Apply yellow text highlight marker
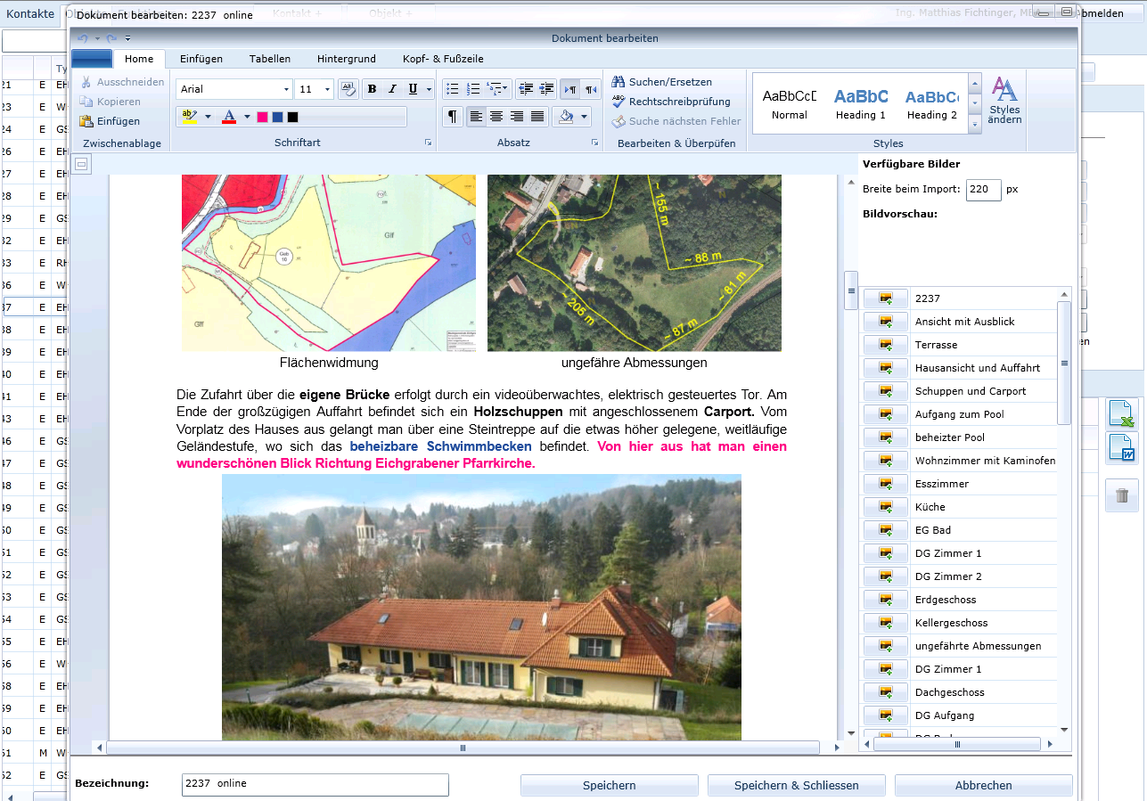The width and height of the screenshot is (1147, 801). [x=189, y=117]
